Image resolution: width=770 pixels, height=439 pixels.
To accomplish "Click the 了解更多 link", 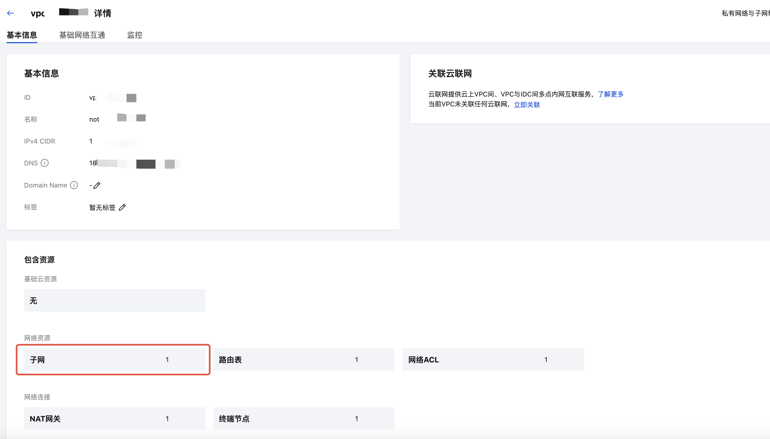I will coord(611,94).
